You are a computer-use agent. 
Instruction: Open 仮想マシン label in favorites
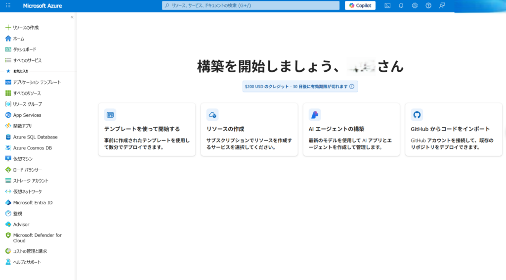coord(23,159)
